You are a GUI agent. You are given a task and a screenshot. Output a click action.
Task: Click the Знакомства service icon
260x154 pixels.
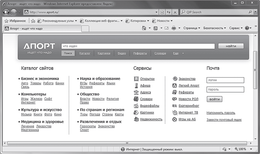[x=175, y=79]
